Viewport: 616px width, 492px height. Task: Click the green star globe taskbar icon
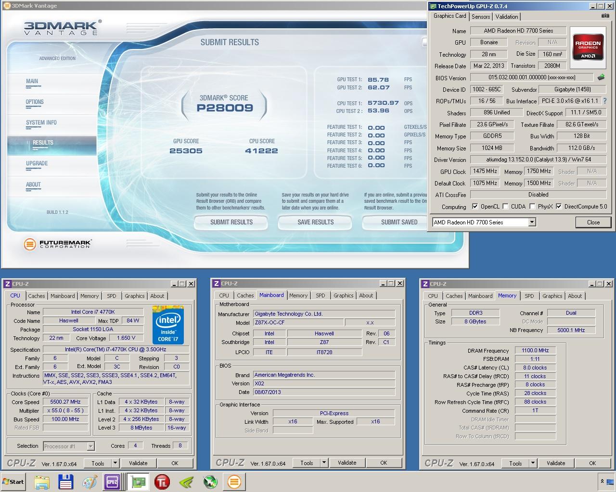[x=210, y=482]
